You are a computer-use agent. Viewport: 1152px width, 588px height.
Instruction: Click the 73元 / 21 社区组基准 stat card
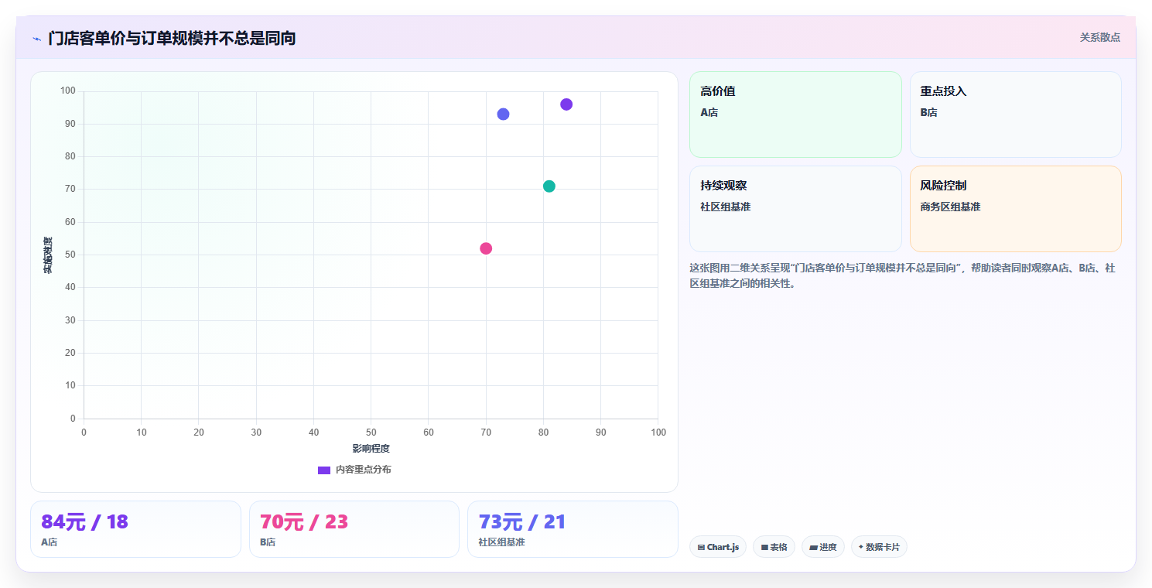point(573,529)
